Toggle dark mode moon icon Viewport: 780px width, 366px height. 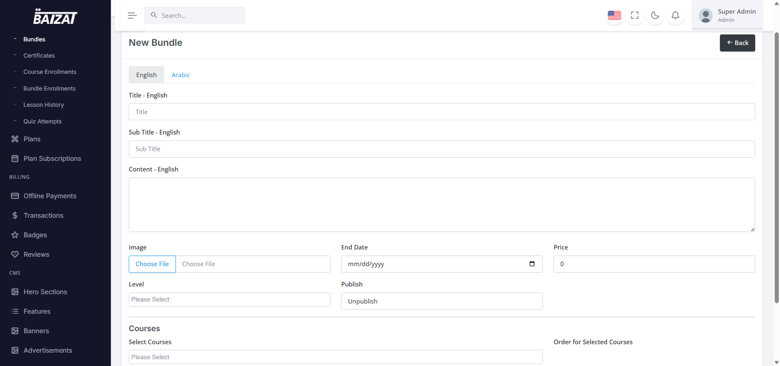(655, 16)
